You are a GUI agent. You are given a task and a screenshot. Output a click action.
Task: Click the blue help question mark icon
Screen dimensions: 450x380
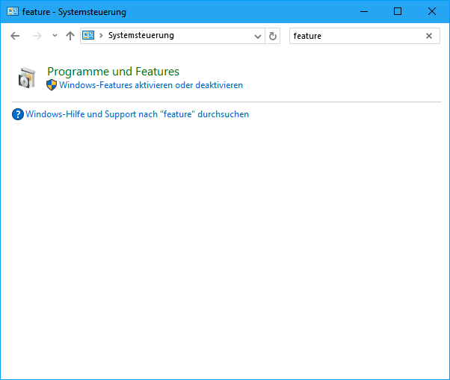pos(18,114)
